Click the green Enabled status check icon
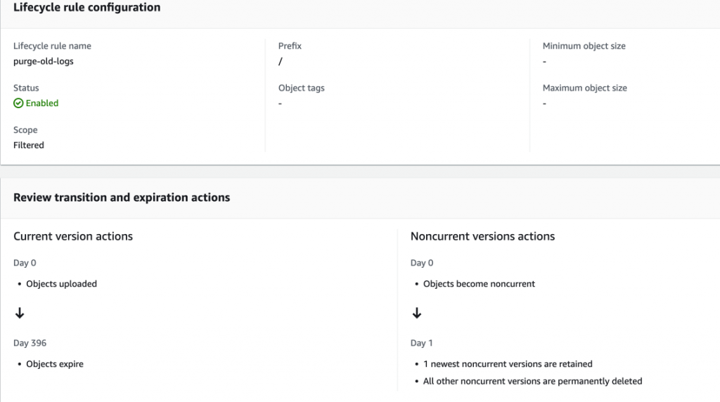 (18, 103)
